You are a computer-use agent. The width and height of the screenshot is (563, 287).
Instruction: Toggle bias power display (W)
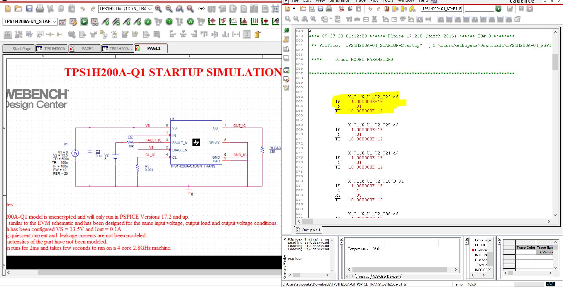coord(190,22)
